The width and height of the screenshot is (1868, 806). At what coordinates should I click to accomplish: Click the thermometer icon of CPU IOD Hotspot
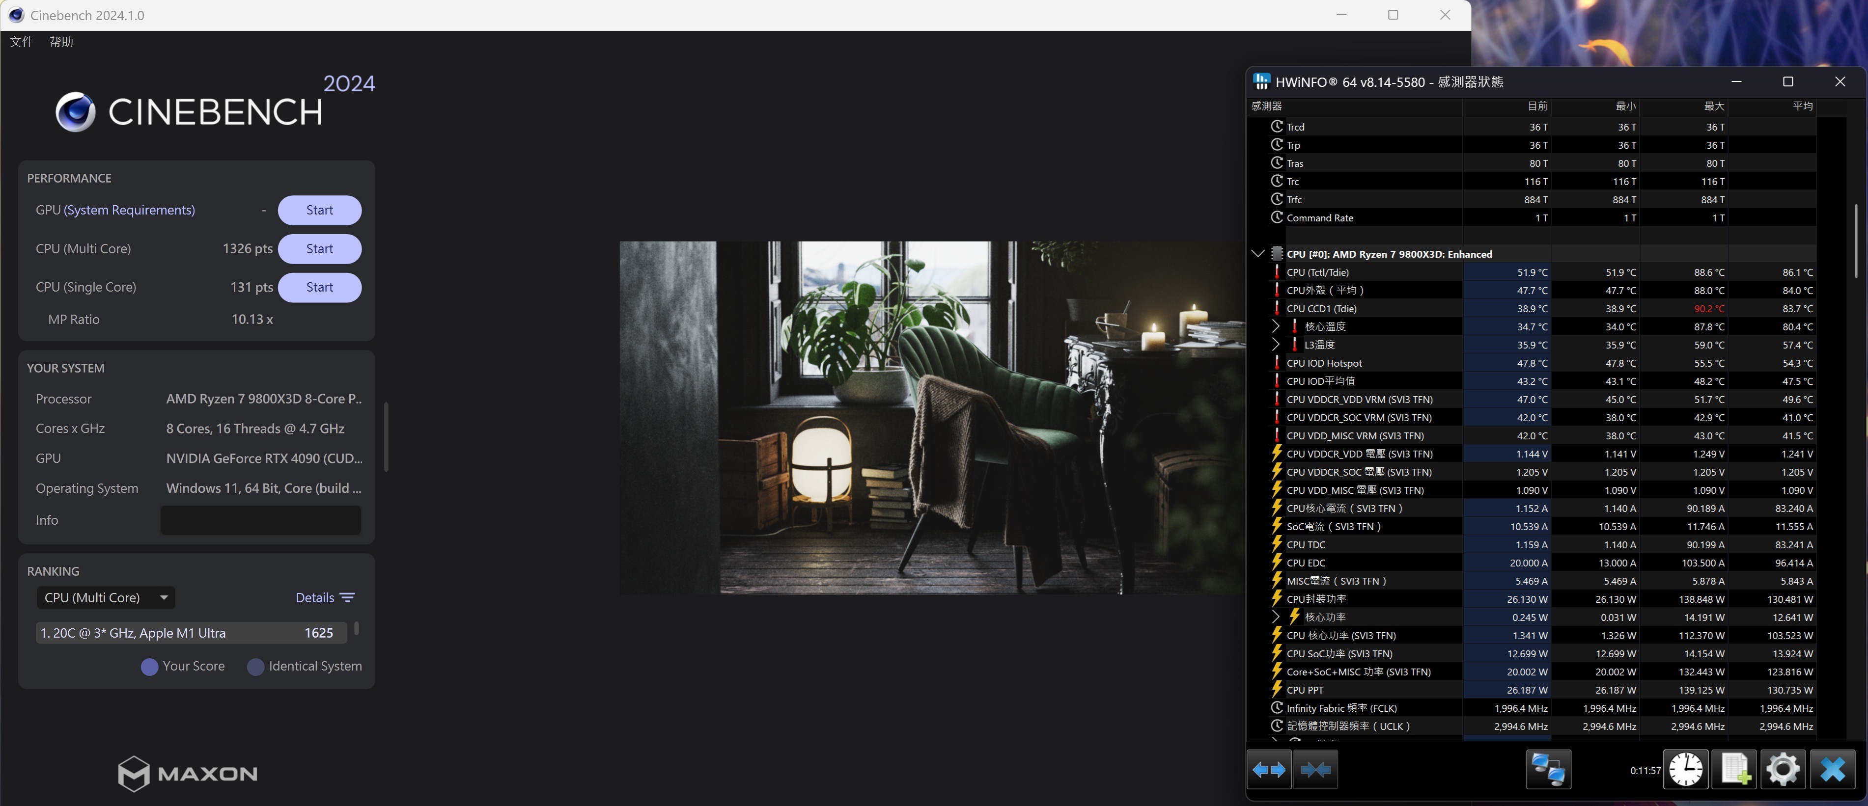click(1277, 362)
